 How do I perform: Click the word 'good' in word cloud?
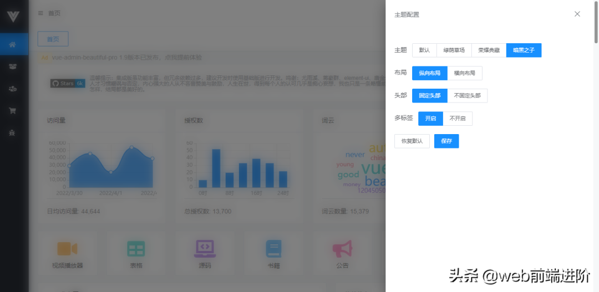(348, 175)
